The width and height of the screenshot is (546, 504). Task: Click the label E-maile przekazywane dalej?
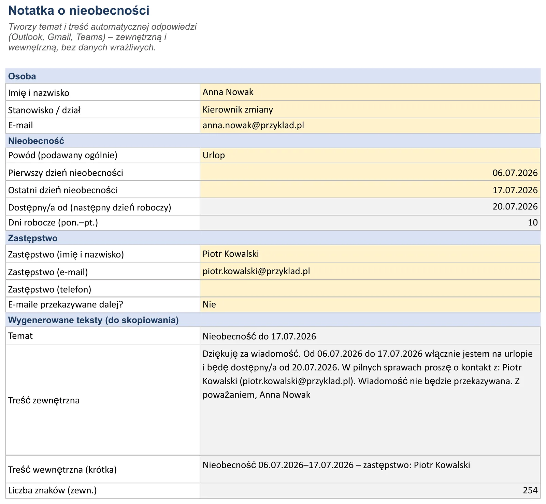point(66,305)
